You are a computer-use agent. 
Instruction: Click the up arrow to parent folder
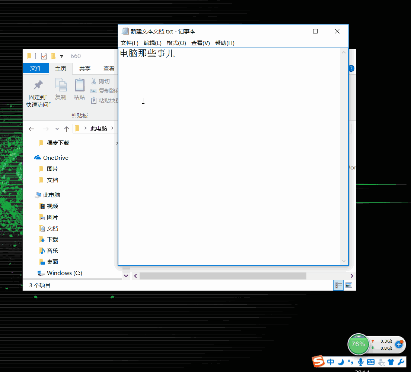(66, 128)
